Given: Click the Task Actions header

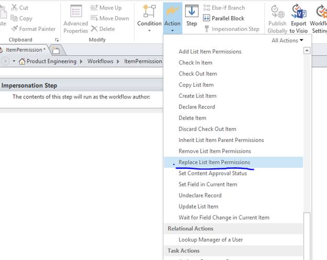Looking at the screenshot, I should click(233, 251).
